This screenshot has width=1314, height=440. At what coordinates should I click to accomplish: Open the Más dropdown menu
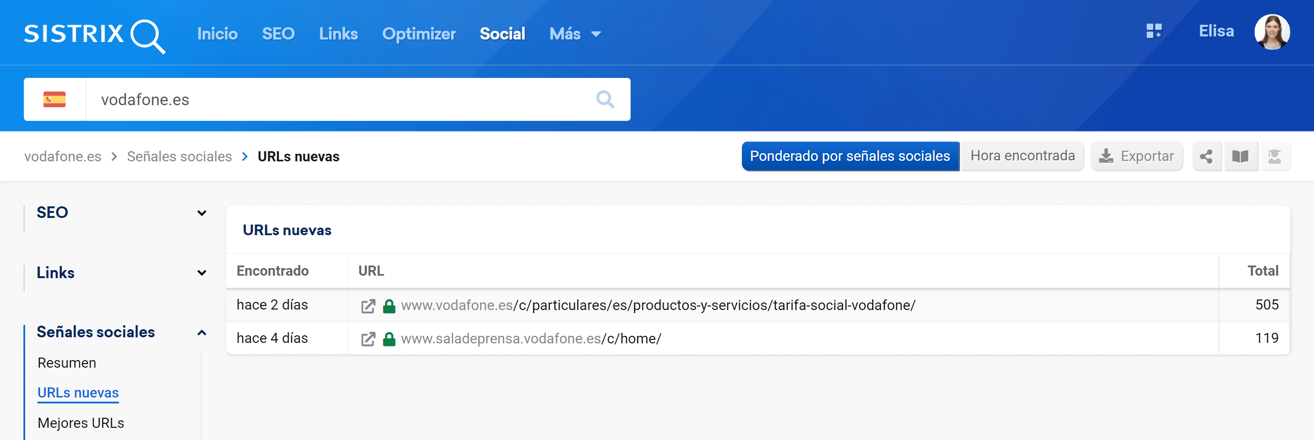[x=575, y=34]
